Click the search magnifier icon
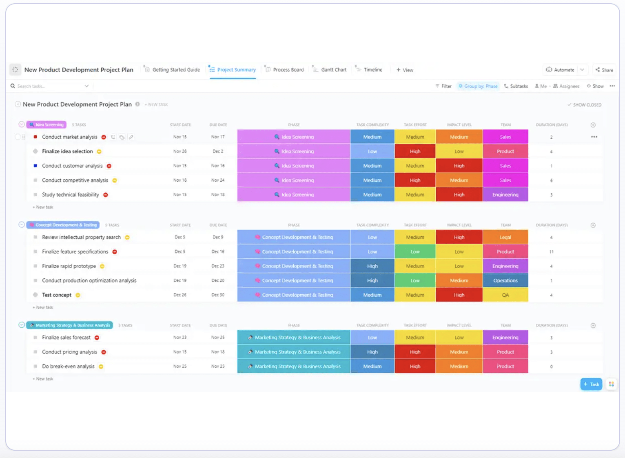This screenshot has height=458, width=625. click(x=13, y=86)
